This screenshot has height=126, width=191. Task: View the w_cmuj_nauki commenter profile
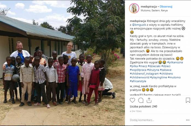(x=139, y=86)
